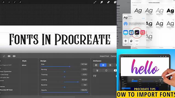This screenshot has height=98, width=175.
Task: Toggle center text alignment
Action: pyautogui.click(x=103, y=65)
